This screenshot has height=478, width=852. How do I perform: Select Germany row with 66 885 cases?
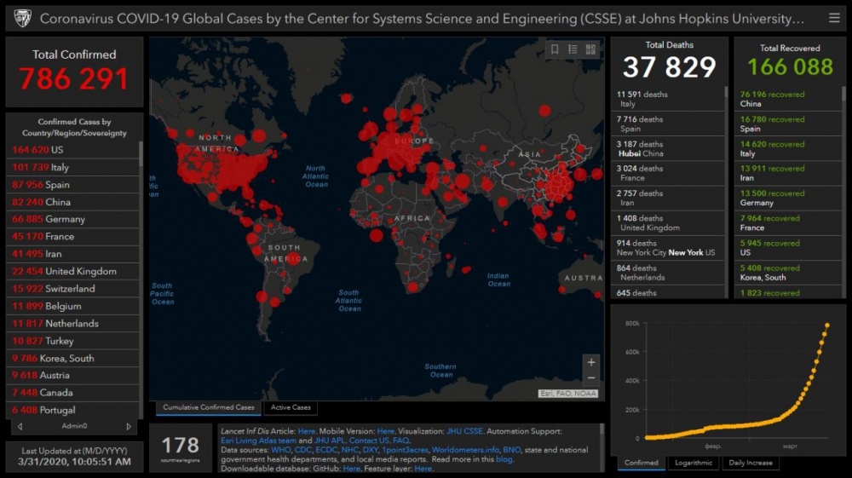tap(72, 220)
